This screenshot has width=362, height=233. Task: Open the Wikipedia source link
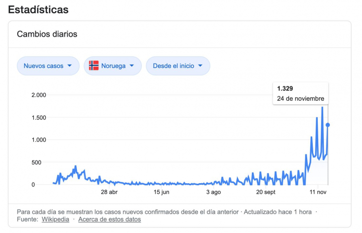pyautogui.click(x=55, y=219)
